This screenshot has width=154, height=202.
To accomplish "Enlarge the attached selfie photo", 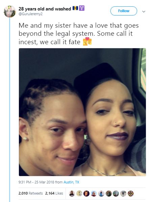I will (82, 112).
